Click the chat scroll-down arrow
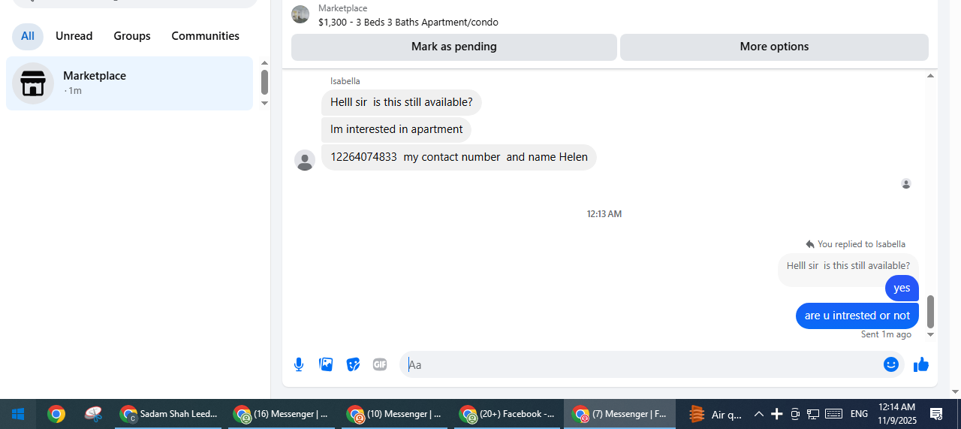 pyautogui.click(x=931, y=335)
